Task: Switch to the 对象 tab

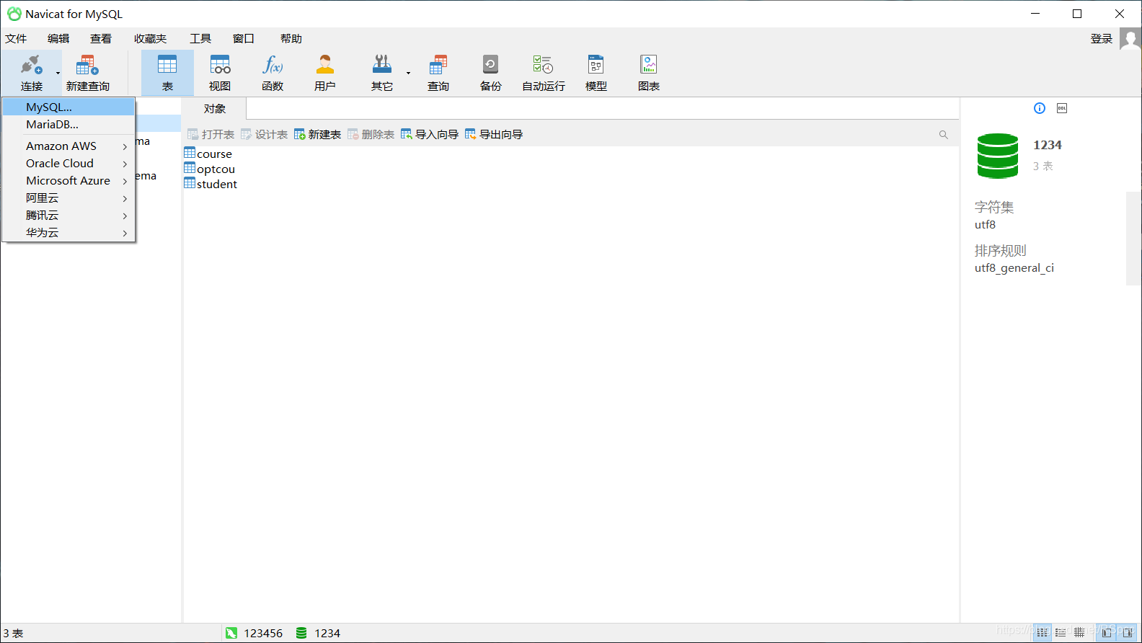Action: (x=214, y=109)
